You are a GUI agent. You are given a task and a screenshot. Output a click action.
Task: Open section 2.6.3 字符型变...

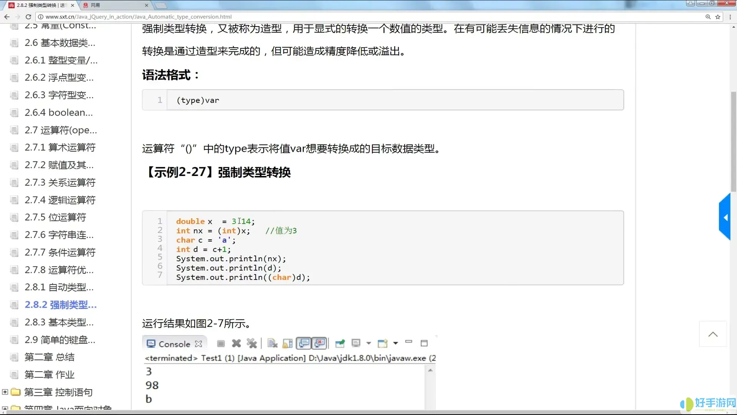coord(59,95)
